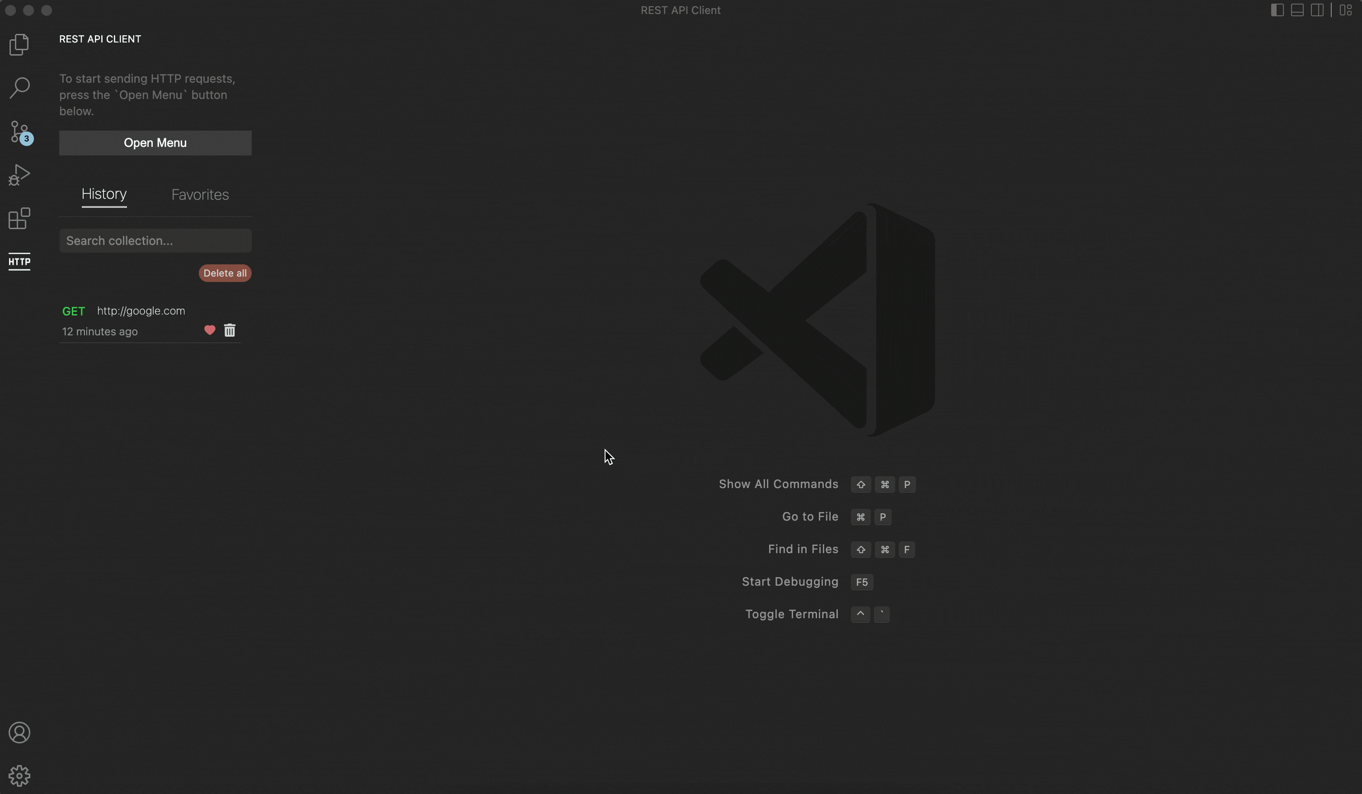Image resolution: width=1362 pixels, height=794 pixels.
Task: Click the Open Menu button
Action: click(x=155, y=143)
